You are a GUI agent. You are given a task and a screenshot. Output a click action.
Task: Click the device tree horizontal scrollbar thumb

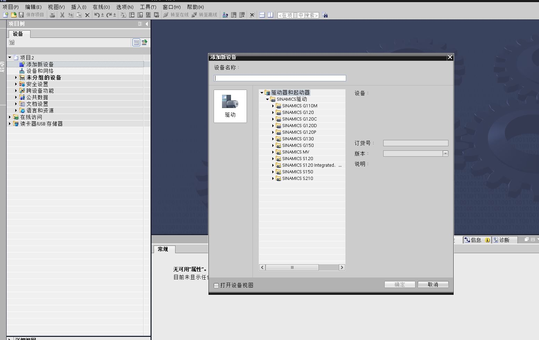click(292, 267)
